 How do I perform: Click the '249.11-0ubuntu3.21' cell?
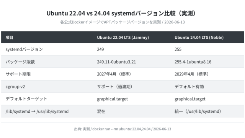(116, 62)
